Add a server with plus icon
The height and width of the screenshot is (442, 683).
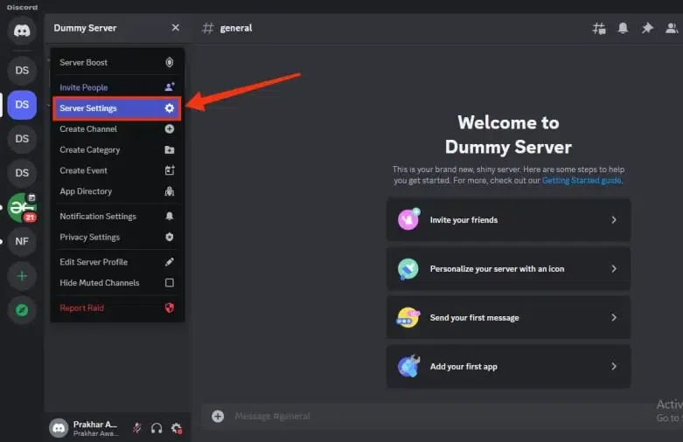tap(22, 276)
